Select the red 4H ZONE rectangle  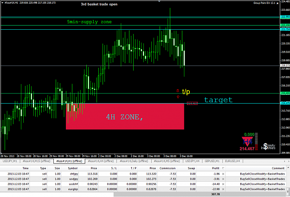pyautogui.click(x=125, y=116)
